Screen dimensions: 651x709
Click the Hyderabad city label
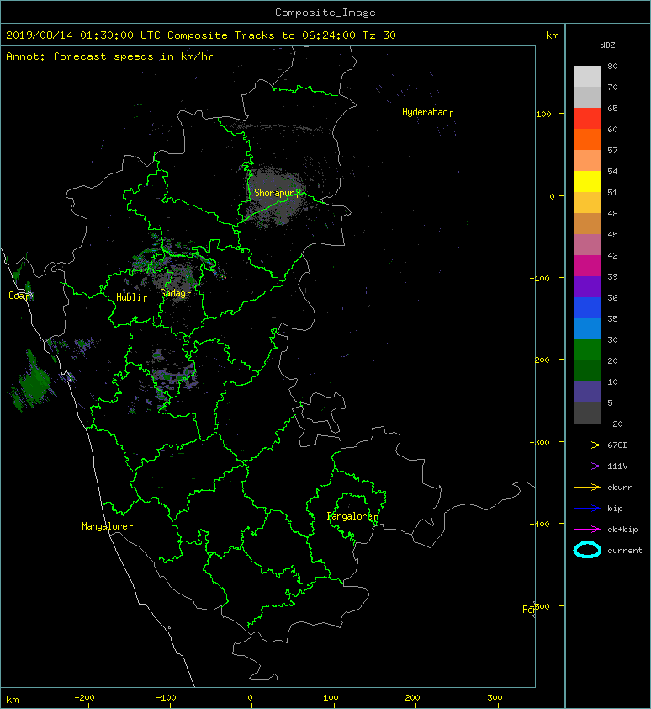(427, 112)
